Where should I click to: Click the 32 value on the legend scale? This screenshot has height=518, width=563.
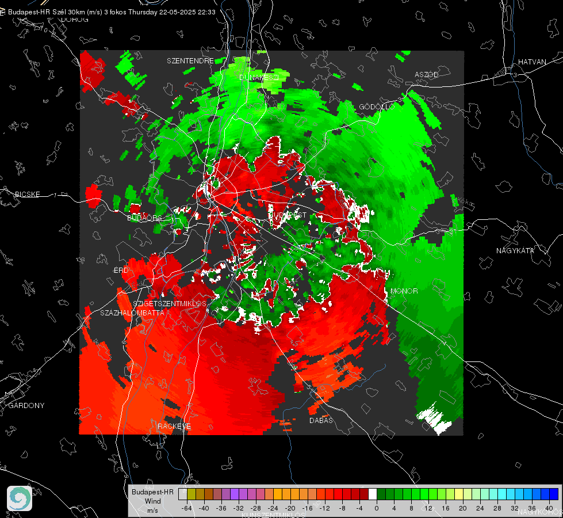point(515,508)
